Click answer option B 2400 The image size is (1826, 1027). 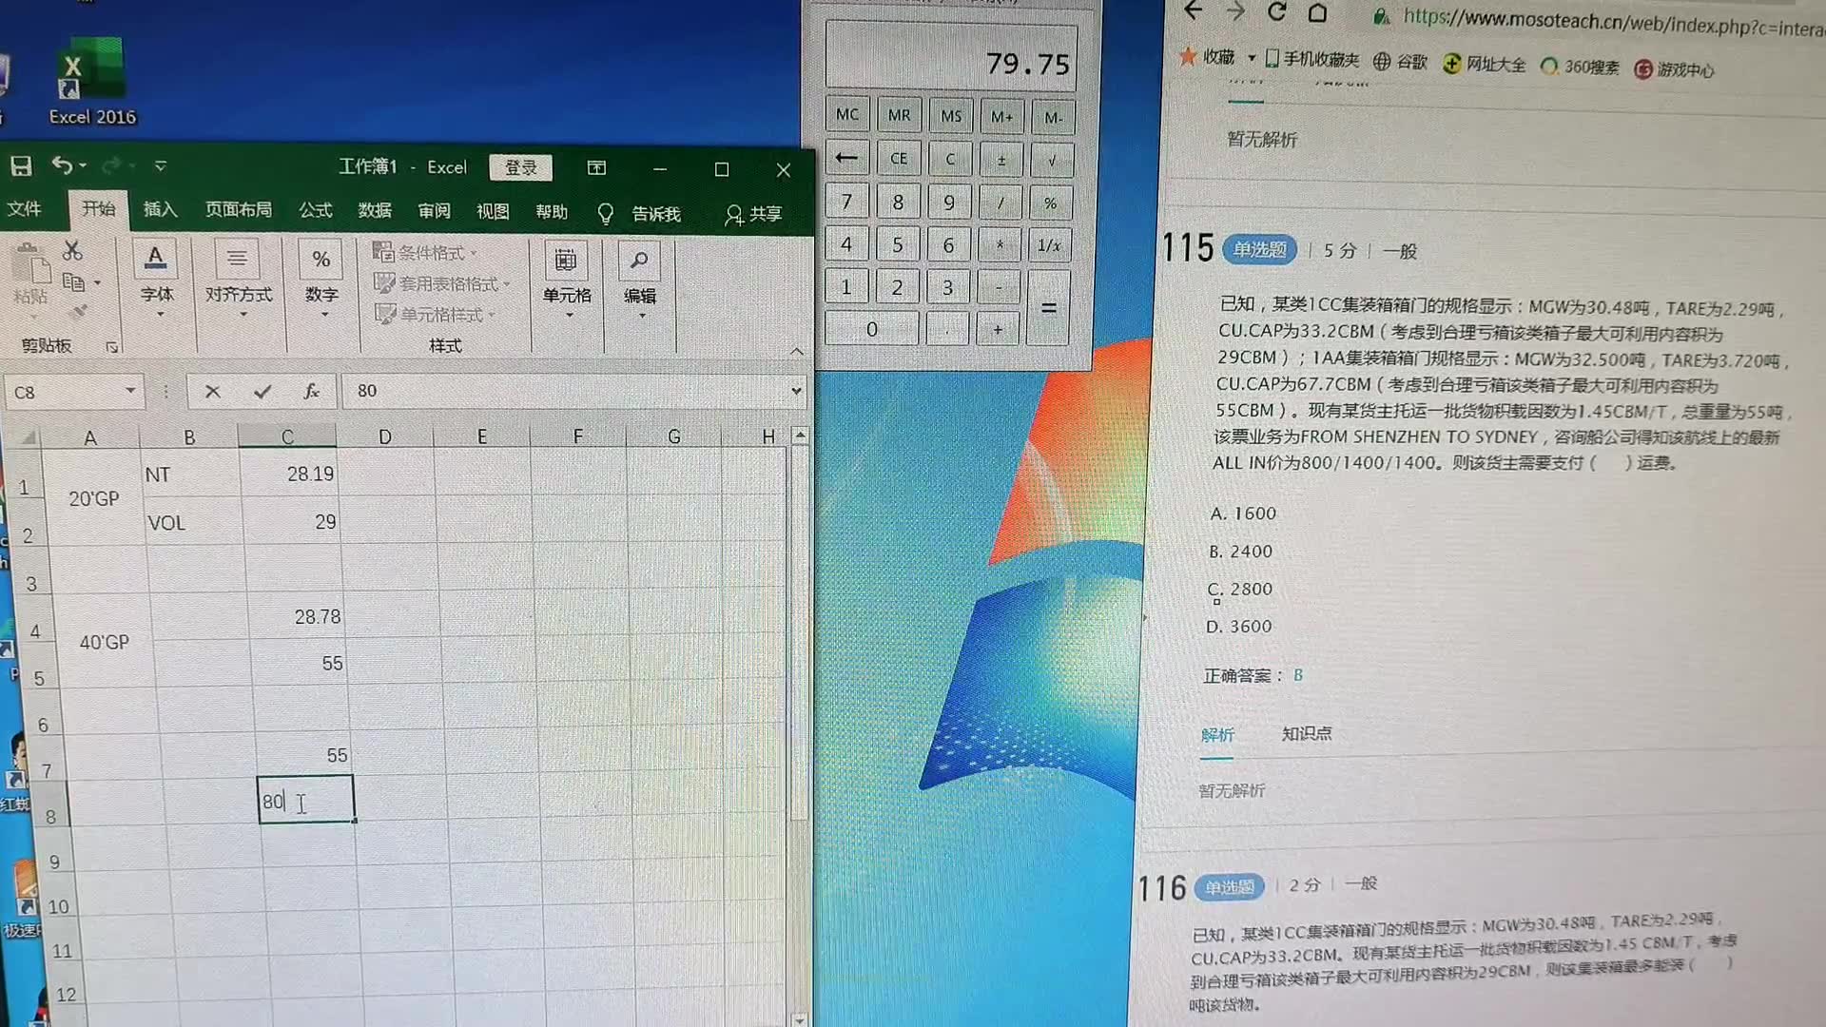click(1240, 552)
